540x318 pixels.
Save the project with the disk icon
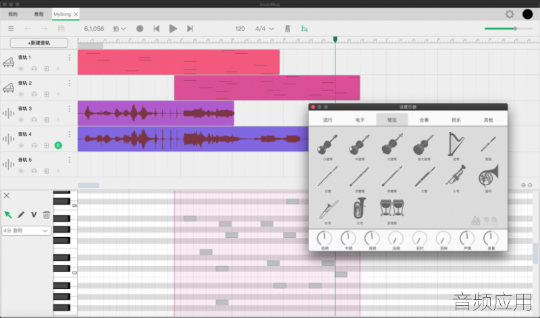[61, 28]
